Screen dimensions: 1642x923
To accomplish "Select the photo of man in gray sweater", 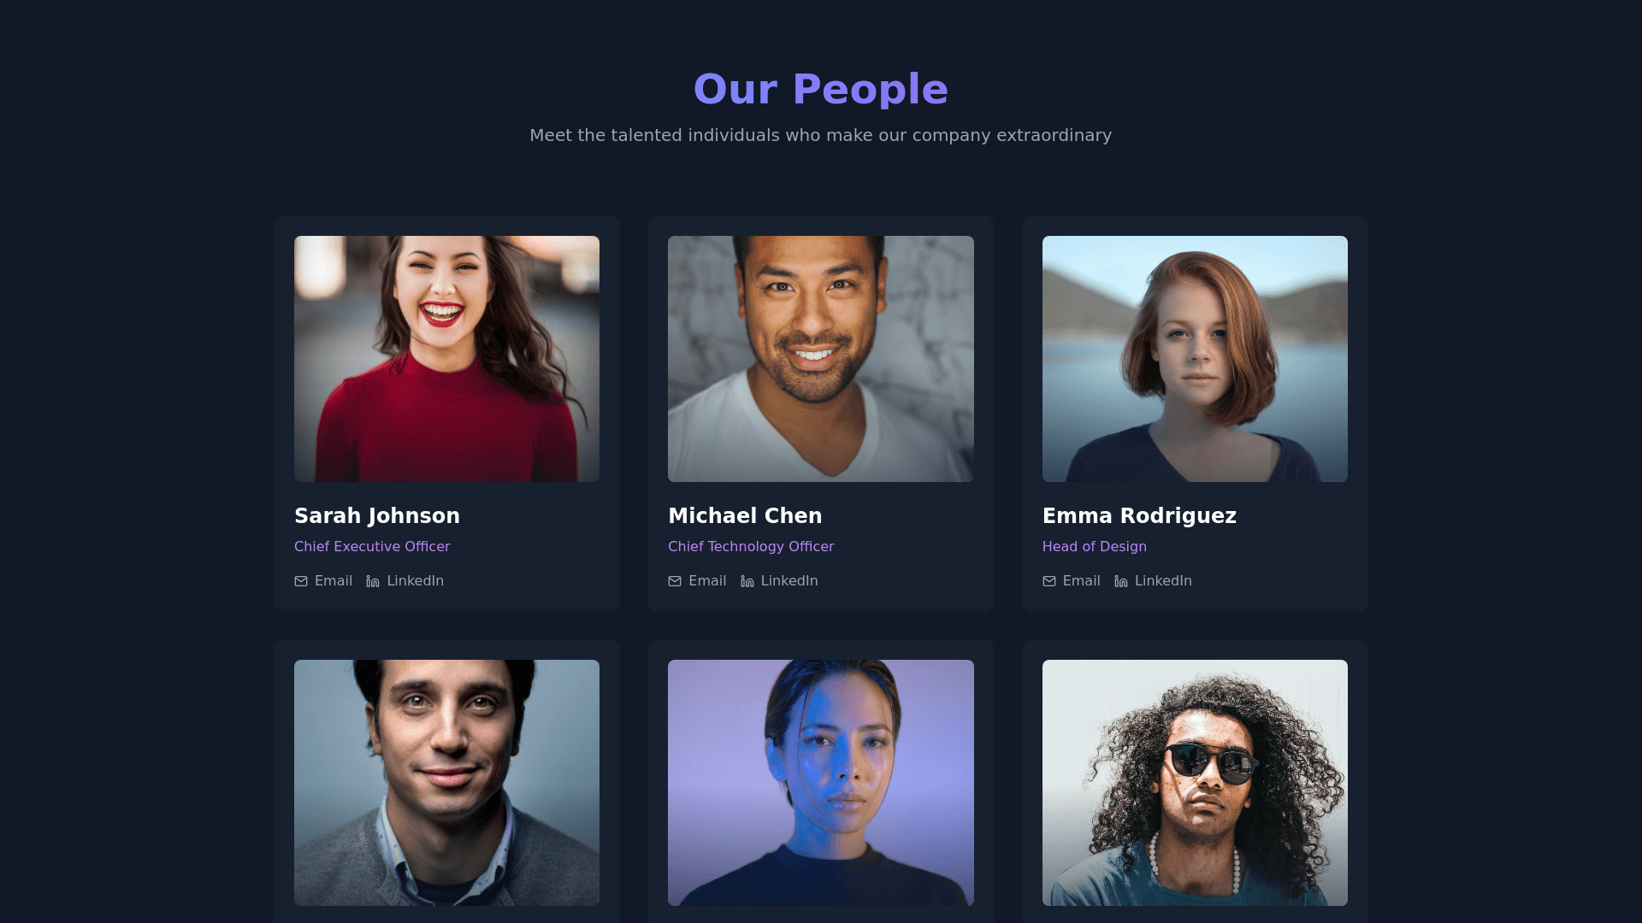I will [x=446, y=783].
